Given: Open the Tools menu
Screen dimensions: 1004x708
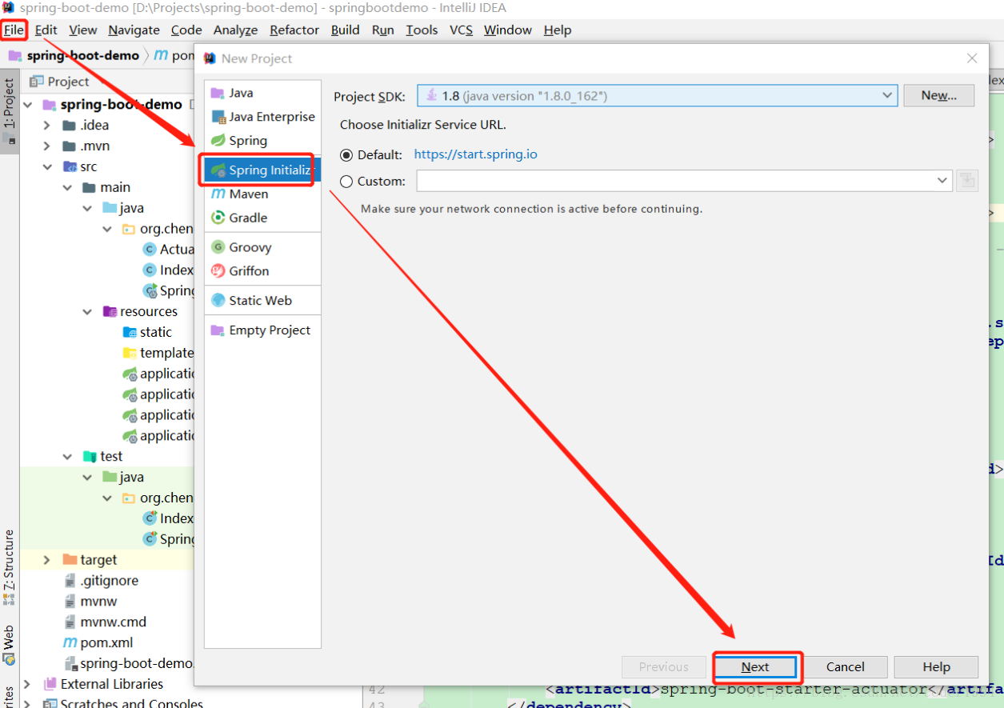Looking at the screenshot, I should 422,30.
